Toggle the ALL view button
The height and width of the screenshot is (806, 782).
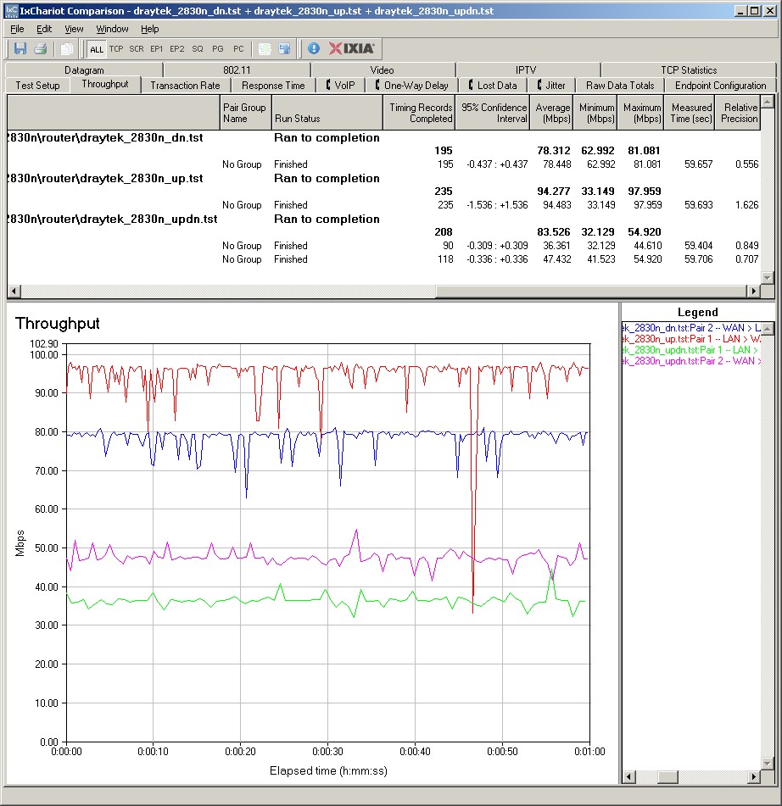click(96, 49)
